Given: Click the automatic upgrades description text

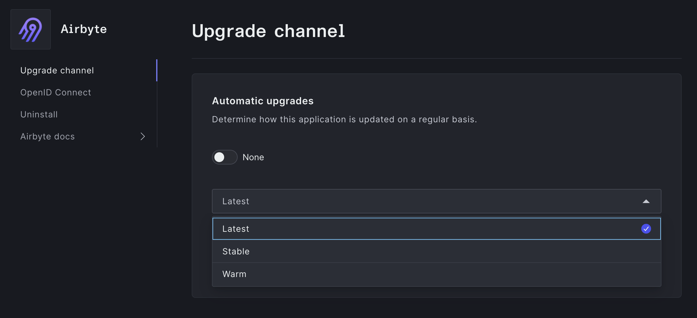Looking at the screenshot, I should [344, 119].
